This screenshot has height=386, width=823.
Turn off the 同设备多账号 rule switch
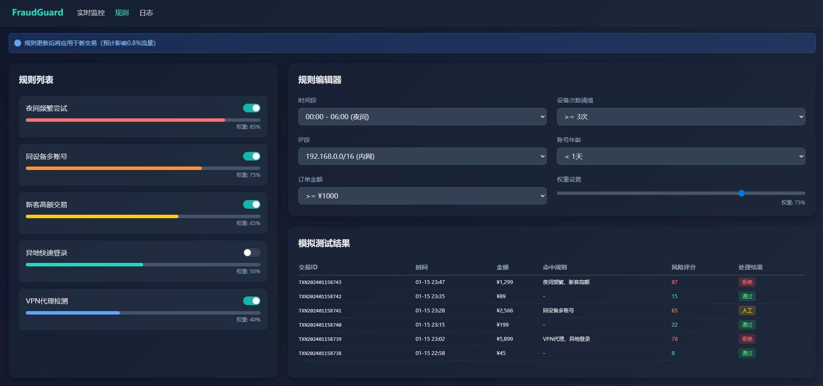(252, 156)
